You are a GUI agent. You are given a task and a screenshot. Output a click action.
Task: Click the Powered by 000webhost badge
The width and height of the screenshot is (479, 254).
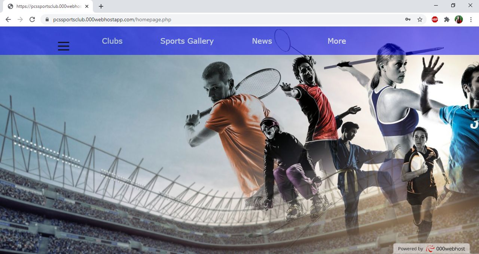pos(430,248)
